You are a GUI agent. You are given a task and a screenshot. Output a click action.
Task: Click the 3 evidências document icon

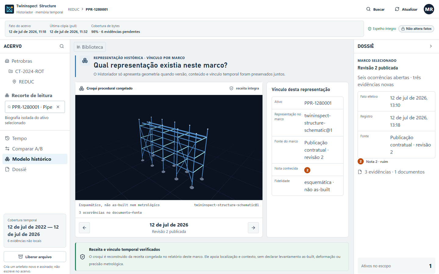point(360,172)
